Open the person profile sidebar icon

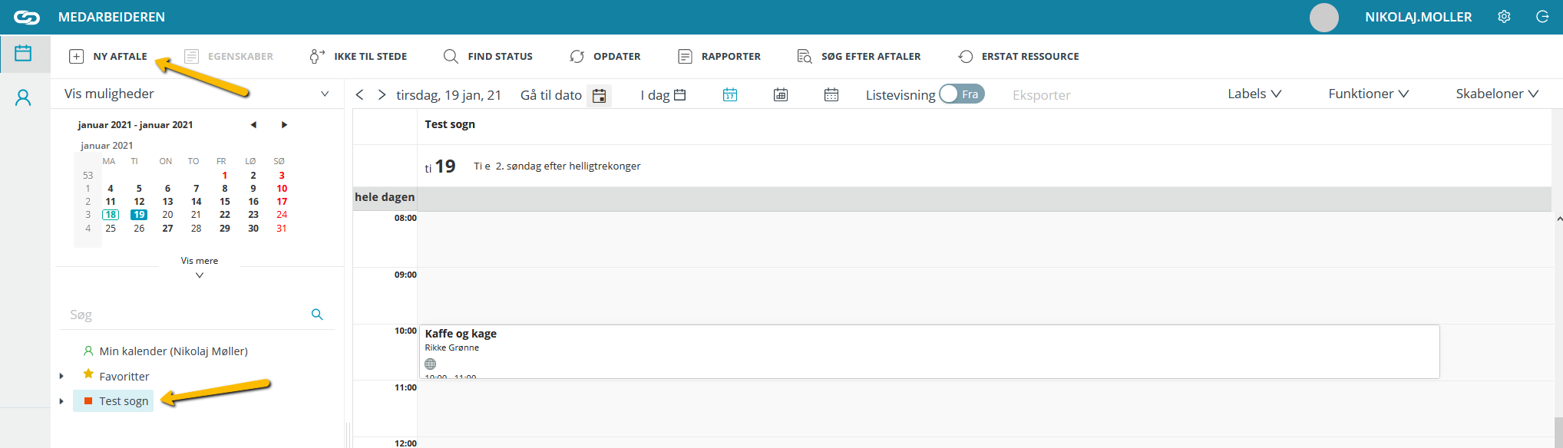[24, 97]
